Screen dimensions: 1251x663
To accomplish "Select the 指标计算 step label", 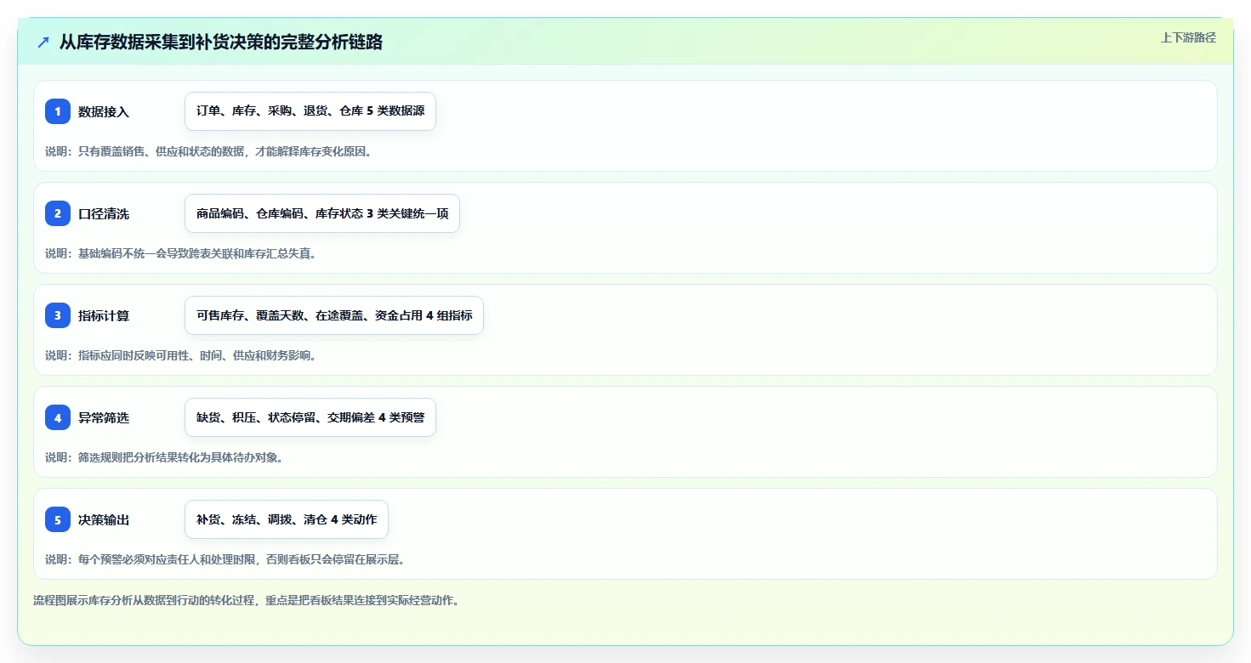I will click(x=104, y=315).
